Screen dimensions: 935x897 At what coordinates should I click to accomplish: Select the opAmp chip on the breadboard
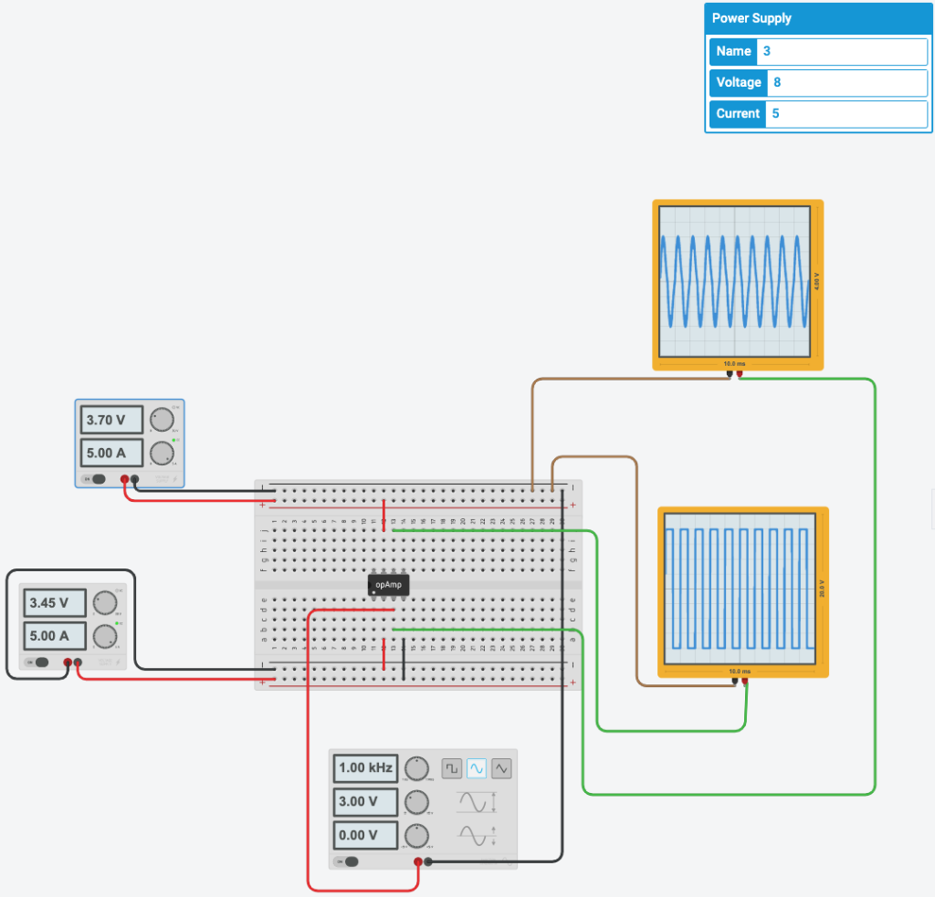[389, 584]
